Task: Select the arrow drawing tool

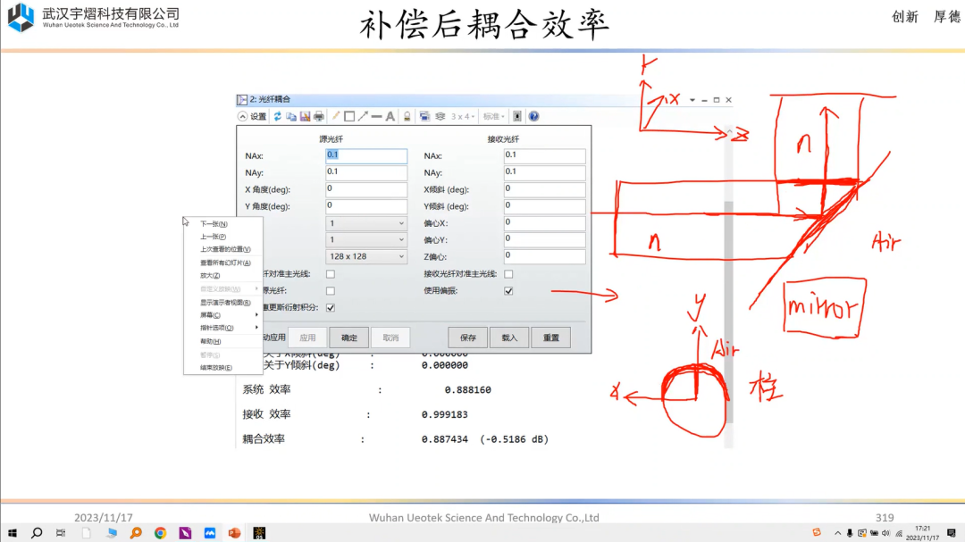Action: 363,116
